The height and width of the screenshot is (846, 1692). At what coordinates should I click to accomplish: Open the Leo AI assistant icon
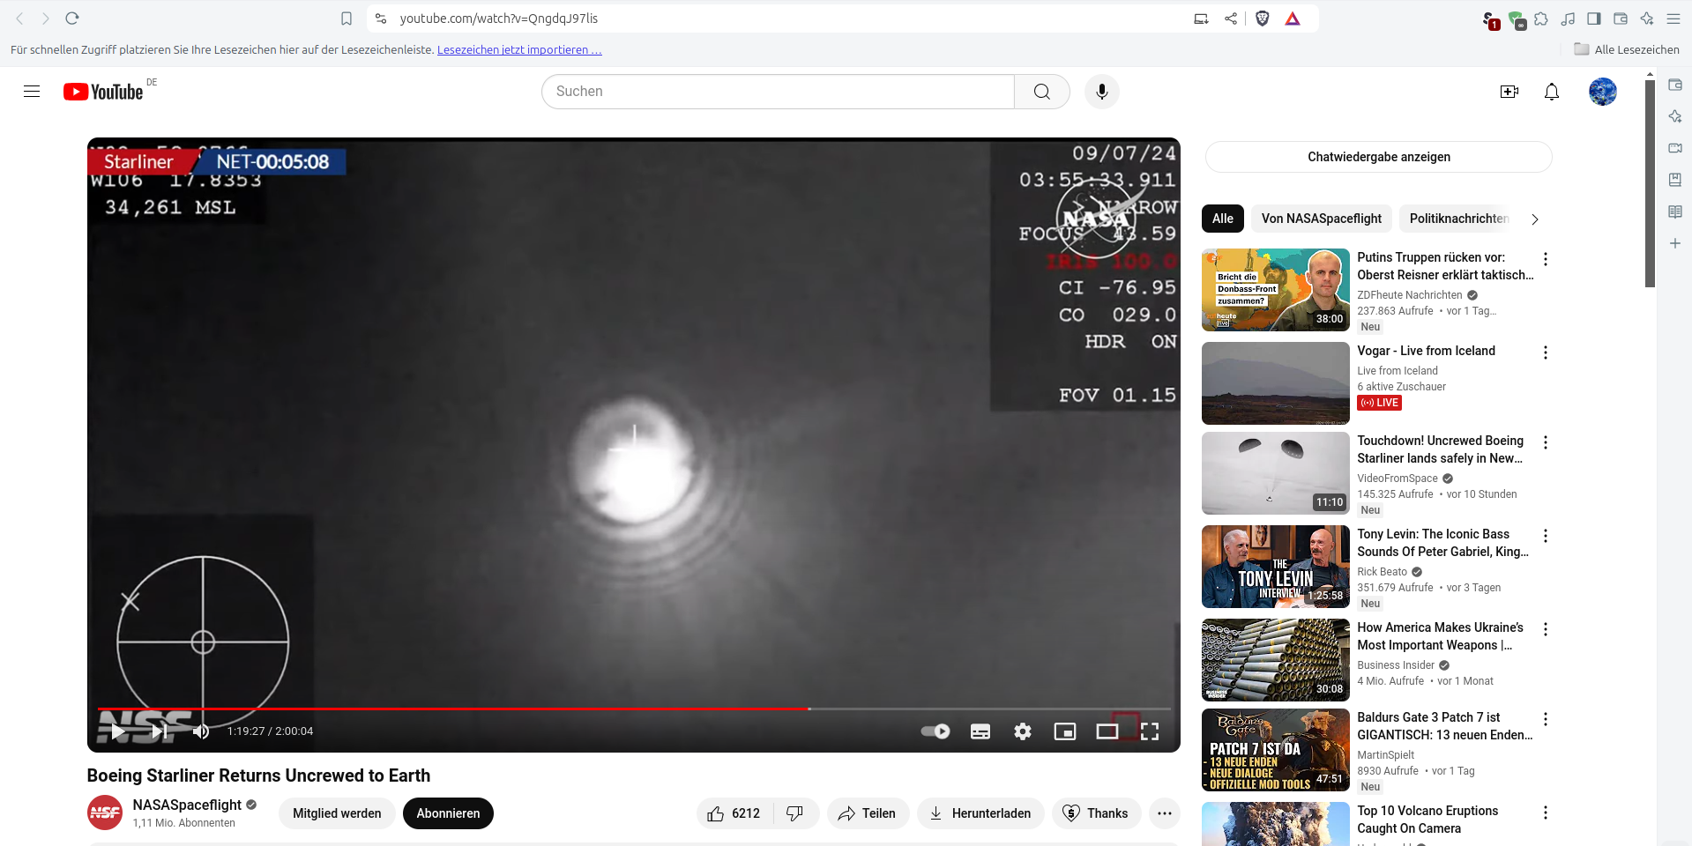pos(1647,19)
